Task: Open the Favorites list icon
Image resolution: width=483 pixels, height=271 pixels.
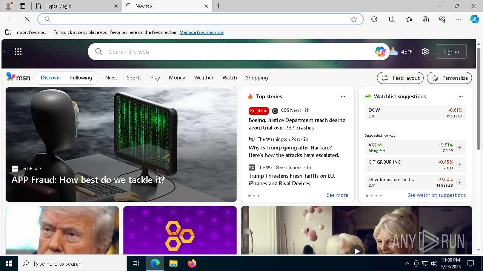Action: [409, 19]
